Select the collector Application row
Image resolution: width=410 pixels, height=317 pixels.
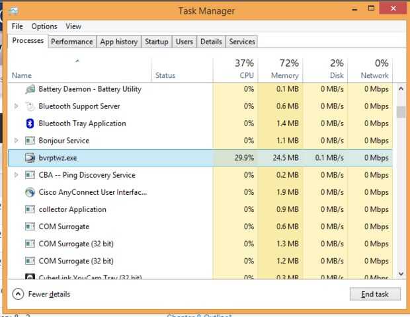coord(200,209)
